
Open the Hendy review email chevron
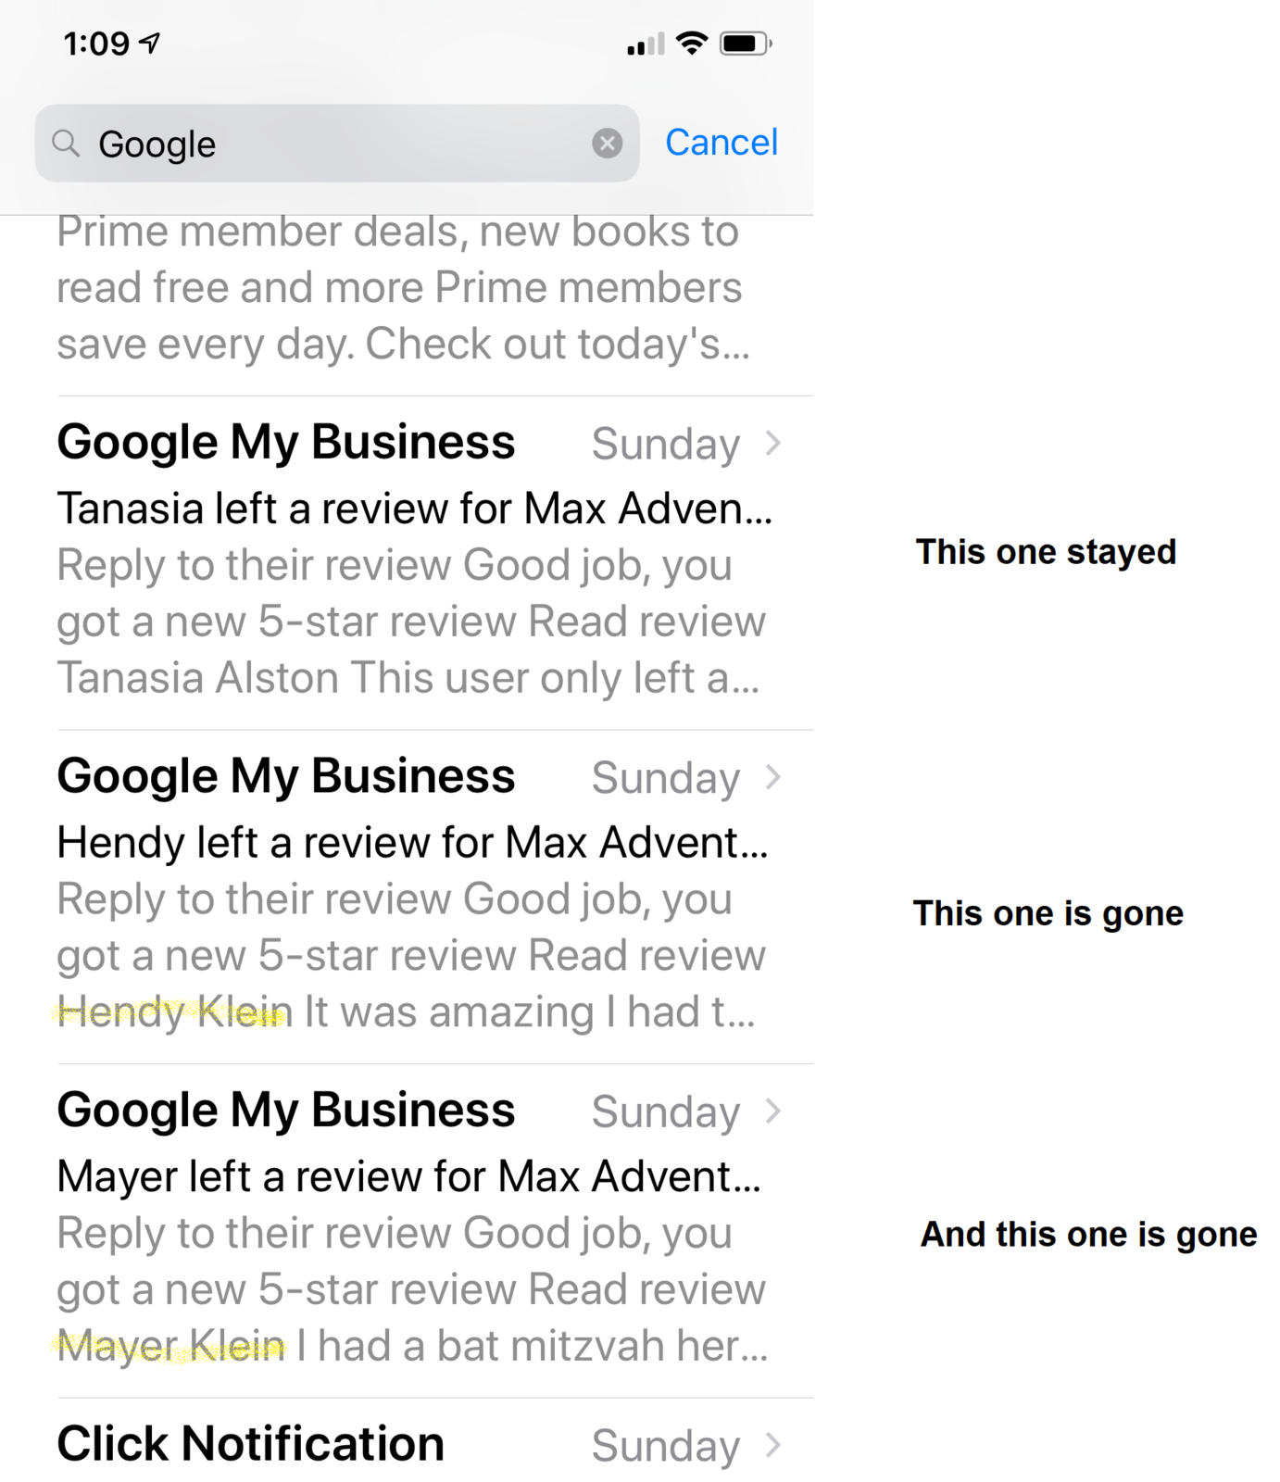tap(773, 777)
